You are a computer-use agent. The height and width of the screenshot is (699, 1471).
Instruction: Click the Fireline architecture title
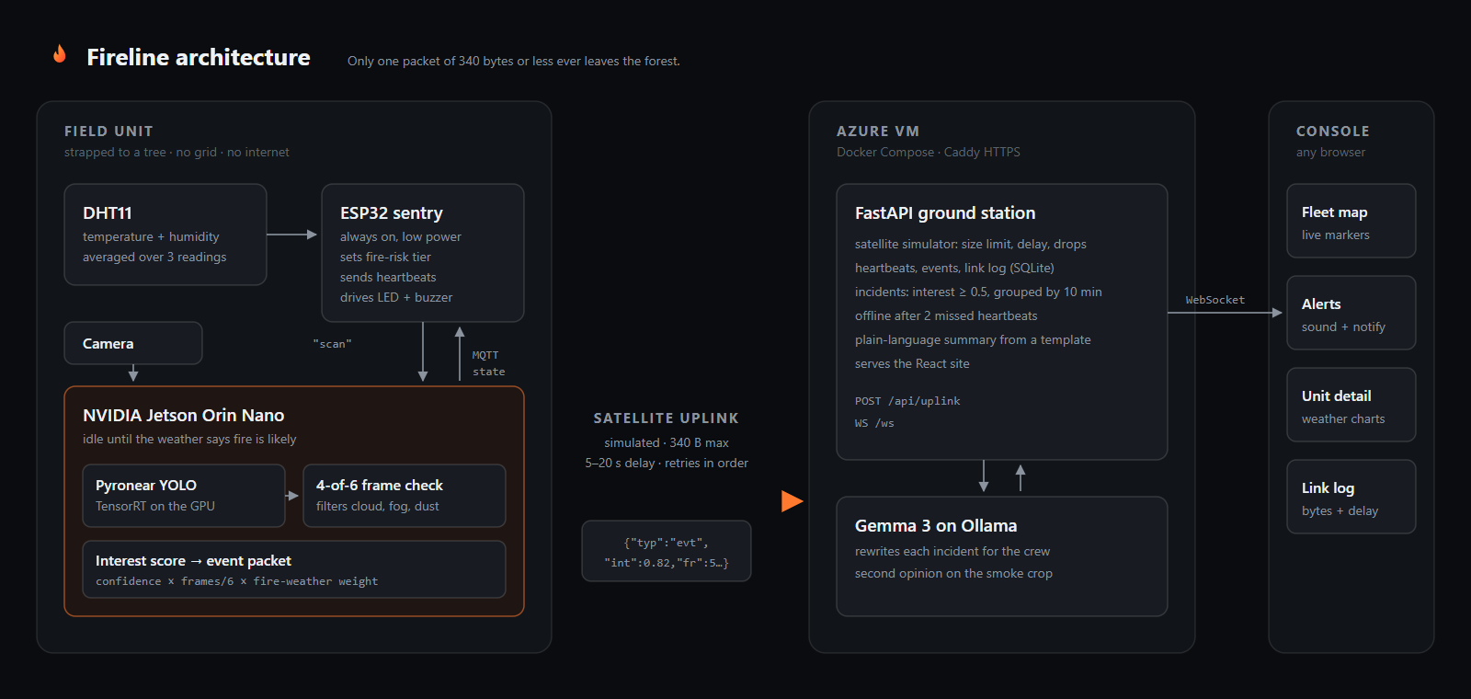tap(199, 57)
